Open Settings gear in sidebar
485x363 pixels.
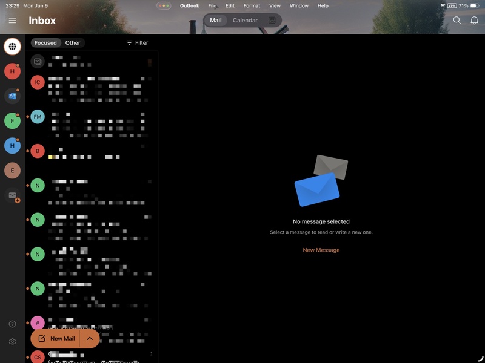(12, 342)
